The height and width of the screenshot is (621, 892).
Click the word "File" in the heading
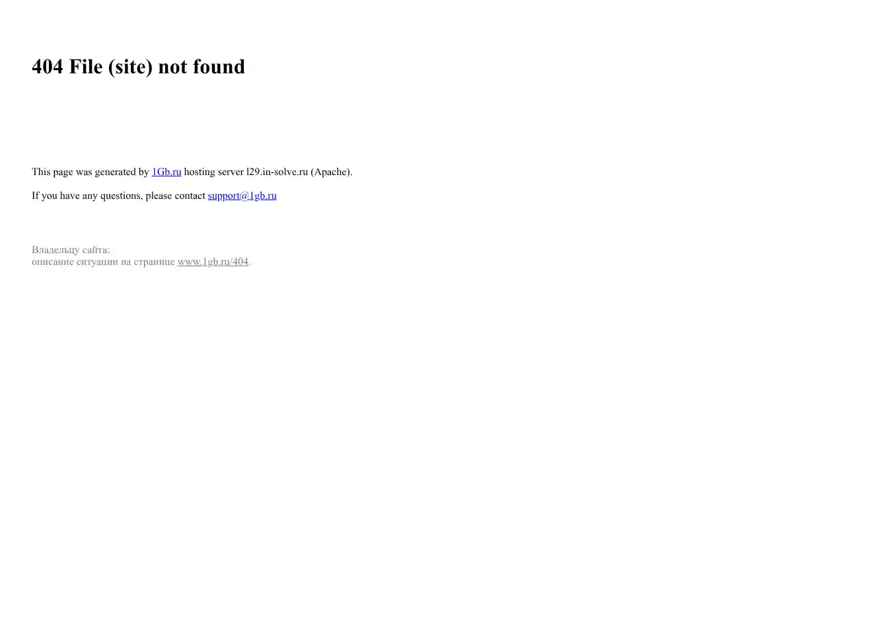pyautogui.click(x=86, y=67)
